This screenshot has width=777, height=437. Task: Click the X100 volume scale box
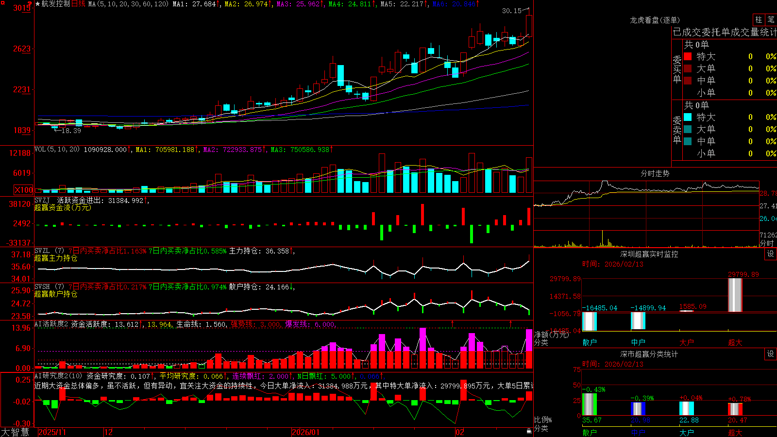[23, 190]
